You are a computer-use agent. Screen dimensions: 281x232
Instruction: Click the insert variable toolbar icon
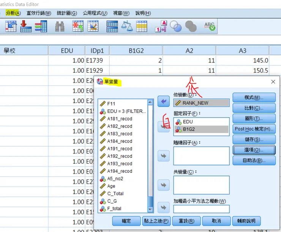click(93, 26)
